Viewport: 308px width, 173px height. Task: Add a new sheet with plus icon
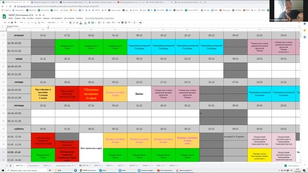tap(6, 165)
